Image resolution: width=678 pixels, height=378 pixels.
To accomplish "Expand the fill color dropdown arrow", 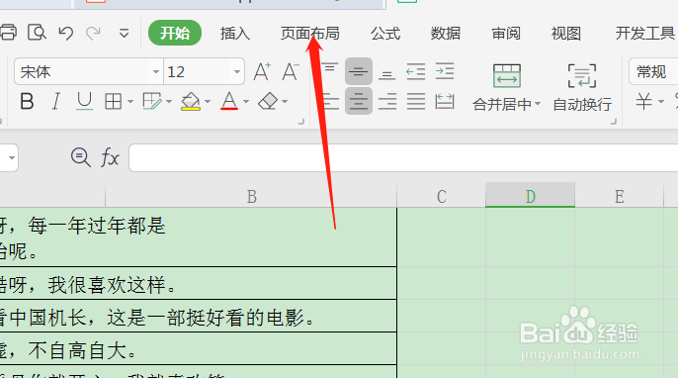I will [x=208, y=102].
